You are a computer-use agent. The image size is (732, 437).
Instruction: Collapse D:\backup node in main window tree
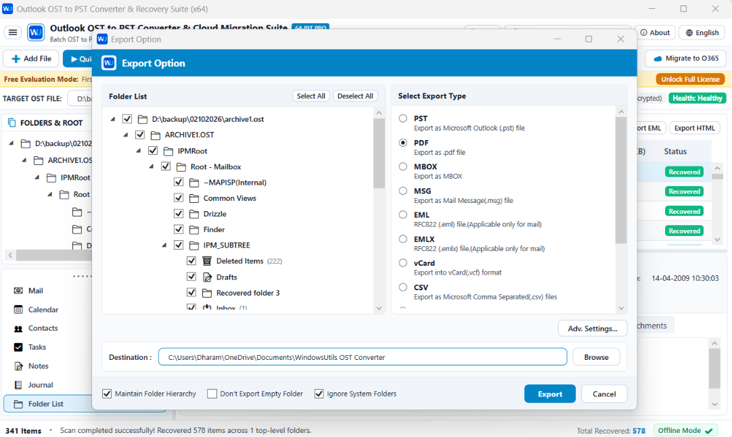point(12,143)
